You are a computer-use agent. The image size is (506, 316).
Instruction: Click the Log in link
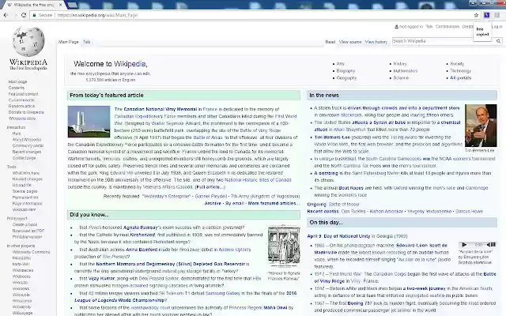tap(497, 26)
